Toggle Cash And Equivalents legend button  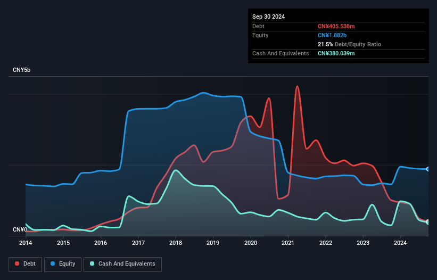[x=122, y=264]
